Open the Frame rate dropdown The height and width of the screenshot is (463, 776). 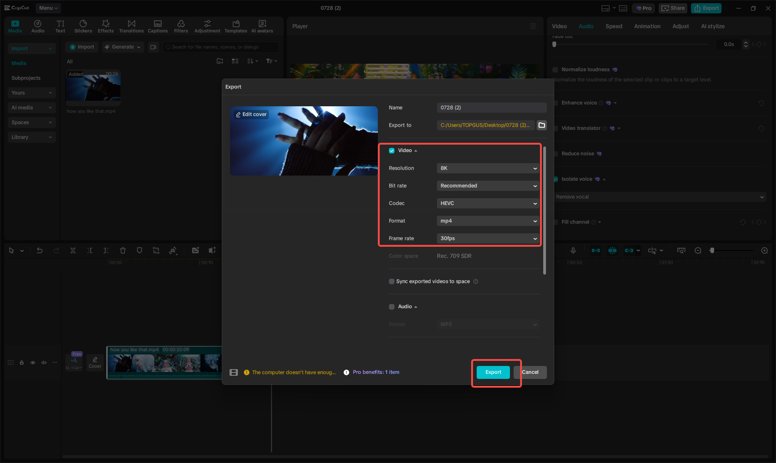coord(488,238)
